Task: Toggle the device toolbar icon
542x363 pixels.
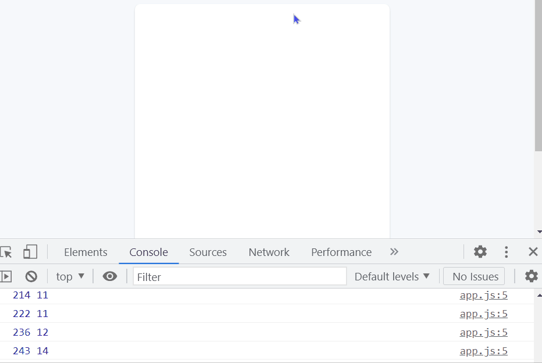Action: (30, 252)
